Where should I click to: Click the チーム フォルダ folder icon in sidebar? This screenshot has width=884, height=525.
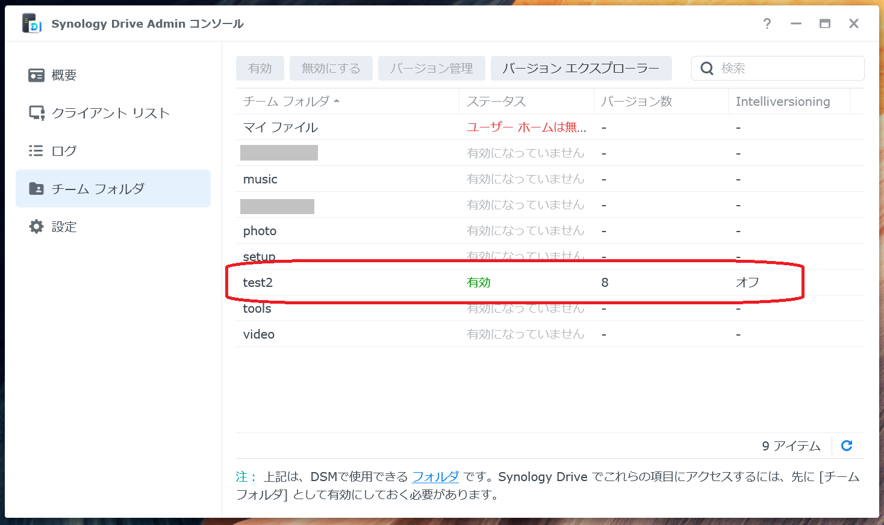pos(37,188)
